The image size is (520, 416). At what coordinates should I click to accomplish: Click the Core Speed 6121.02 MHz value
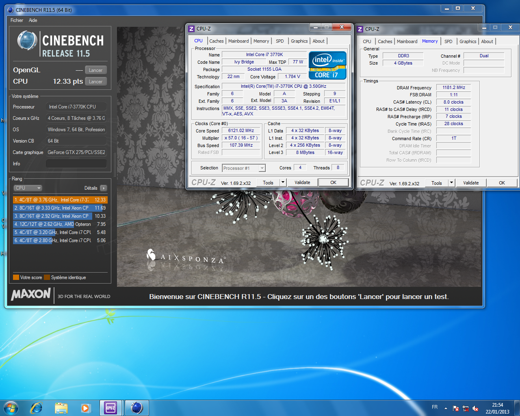241,131
